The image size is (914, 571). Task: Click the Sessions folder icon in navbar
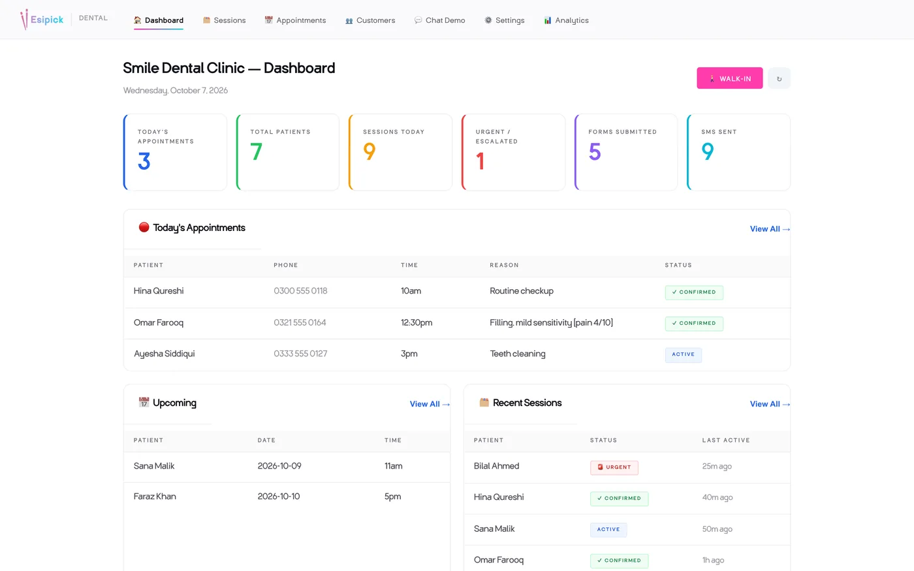coord(206,20)
